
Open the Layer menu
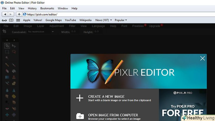click(x=40, y=26)
